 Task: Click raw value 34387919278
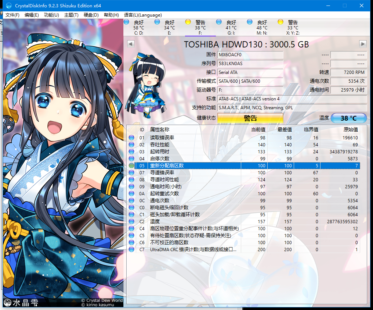point(344,152)
